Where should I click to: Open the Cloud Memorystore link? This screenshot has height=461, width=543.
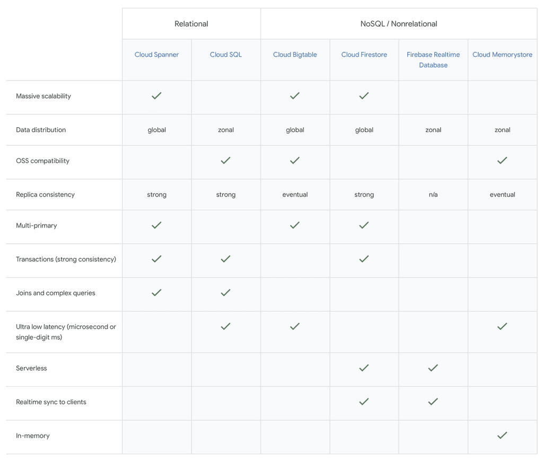502,55
